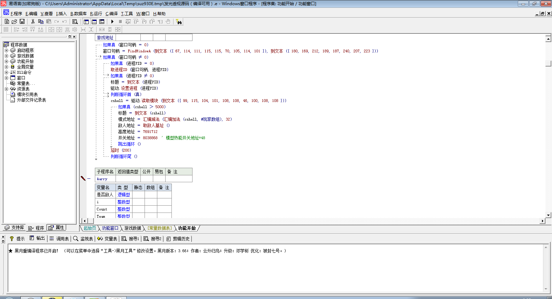The height and width of the screenshot is (299, 552).
Task: Save the program with the floppy disk icon
Action: point(22,21)
